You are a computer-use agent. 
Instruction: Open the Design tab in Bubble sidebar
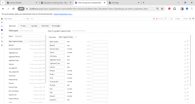2,22
